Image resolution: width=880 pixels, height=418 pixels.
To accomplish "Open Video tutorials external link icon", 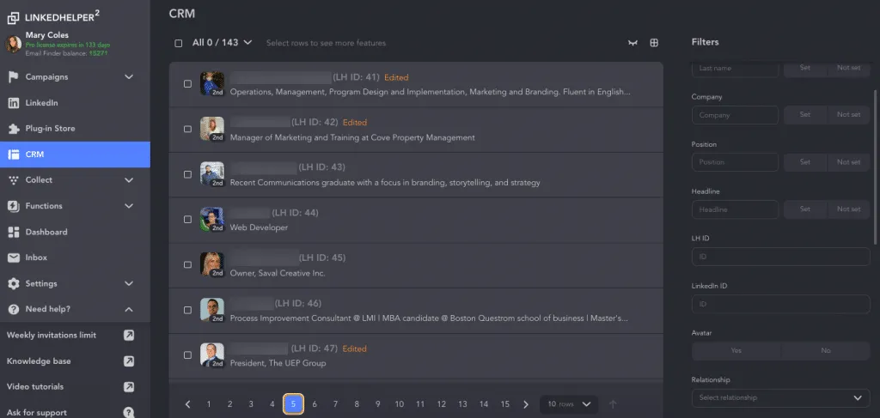I will [x=129, y=386].
